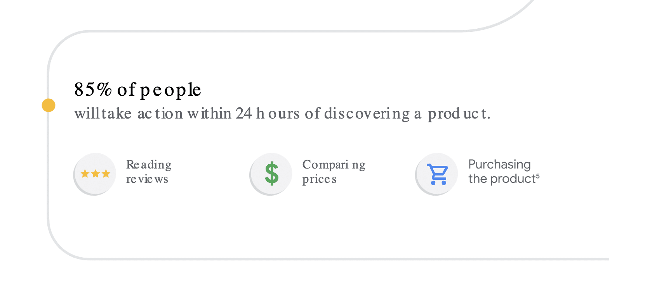Screen dimensions: 657x289
Task: Click "product." ending the subtitle sentence
Action: pos(459,114)
